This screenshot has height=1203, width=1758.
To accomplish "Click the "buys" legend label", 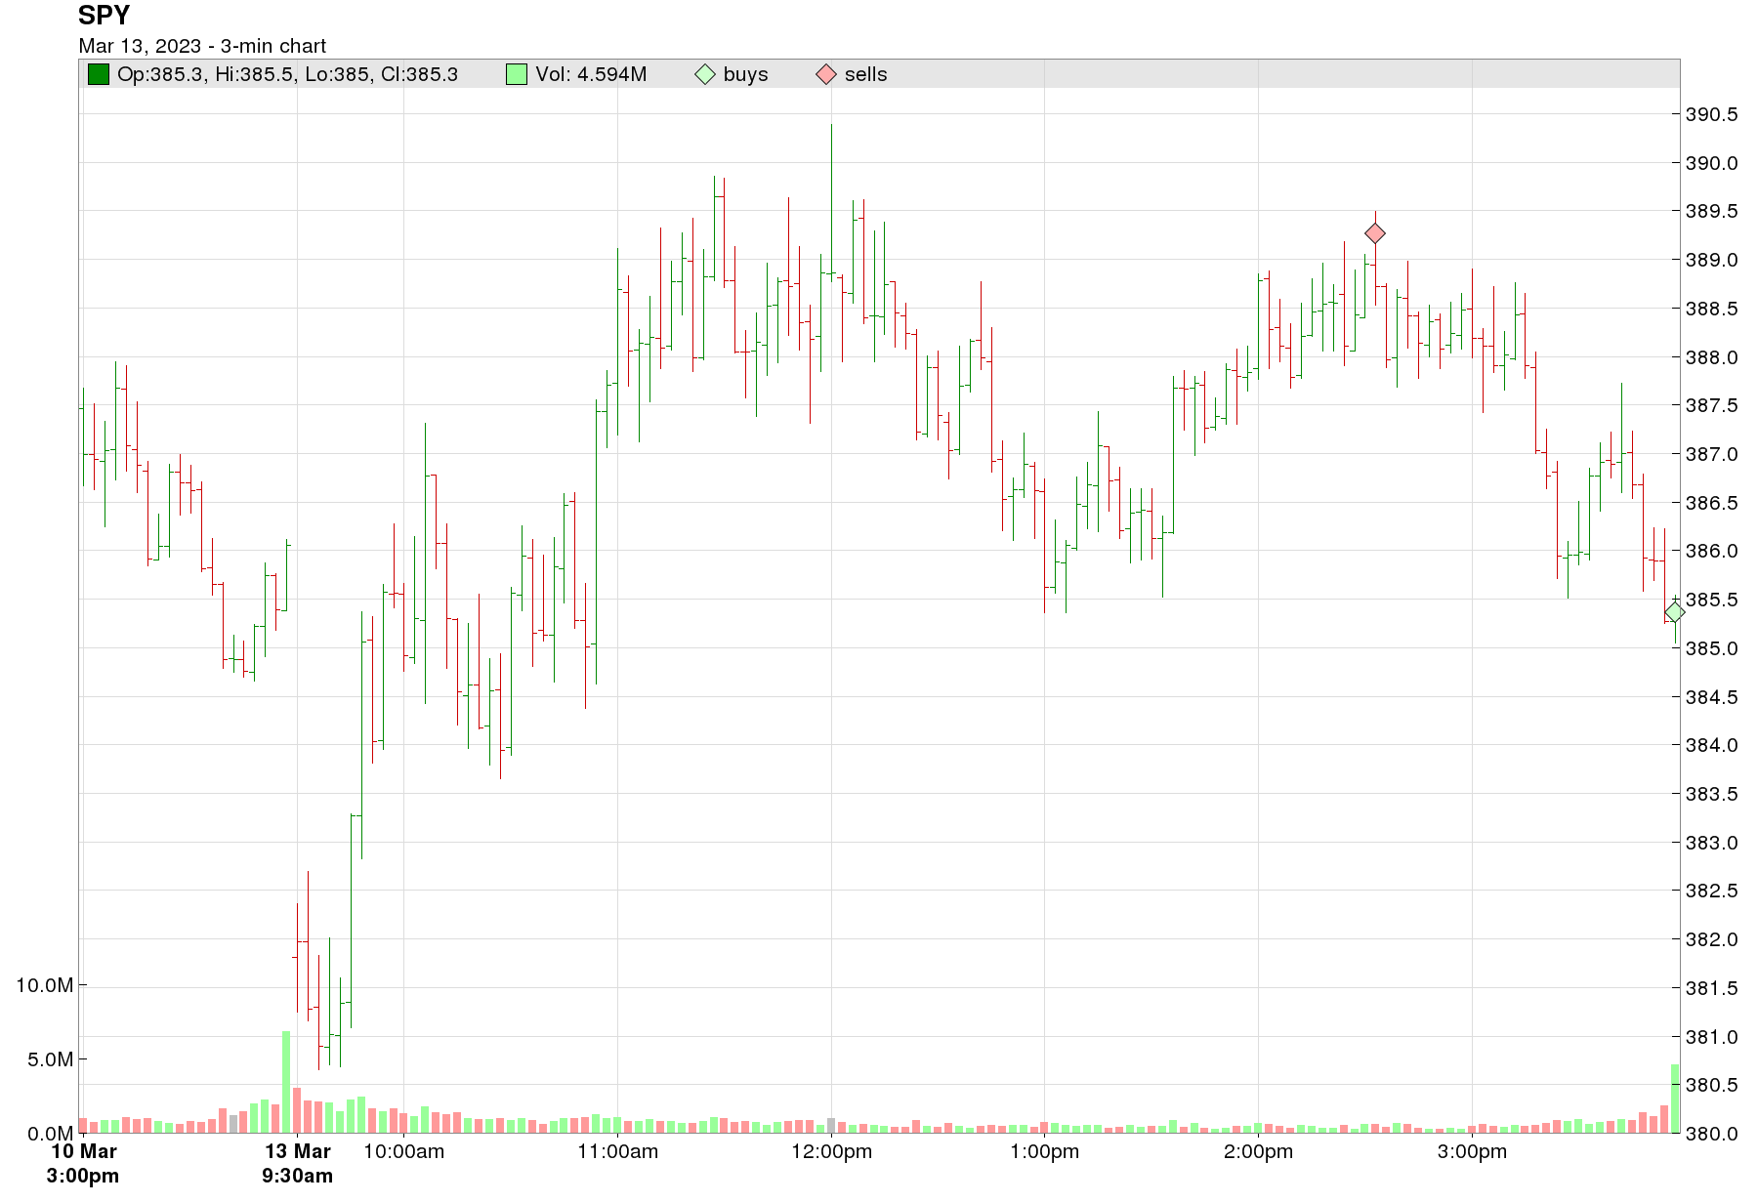I will coord(746,74).
